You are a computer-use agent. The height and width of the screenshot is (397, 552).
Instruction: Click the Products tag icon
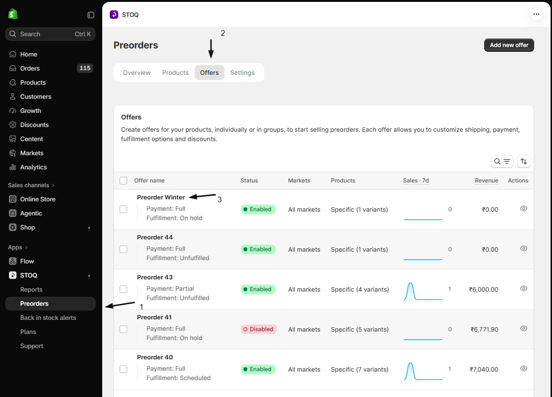(13, 82)
